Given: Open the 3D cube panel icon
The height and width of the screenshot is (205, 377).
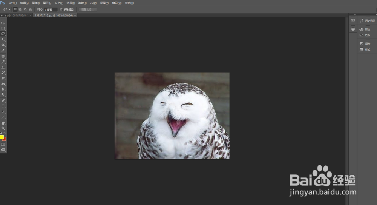Looking at the screenshot, I should point(353,29).
